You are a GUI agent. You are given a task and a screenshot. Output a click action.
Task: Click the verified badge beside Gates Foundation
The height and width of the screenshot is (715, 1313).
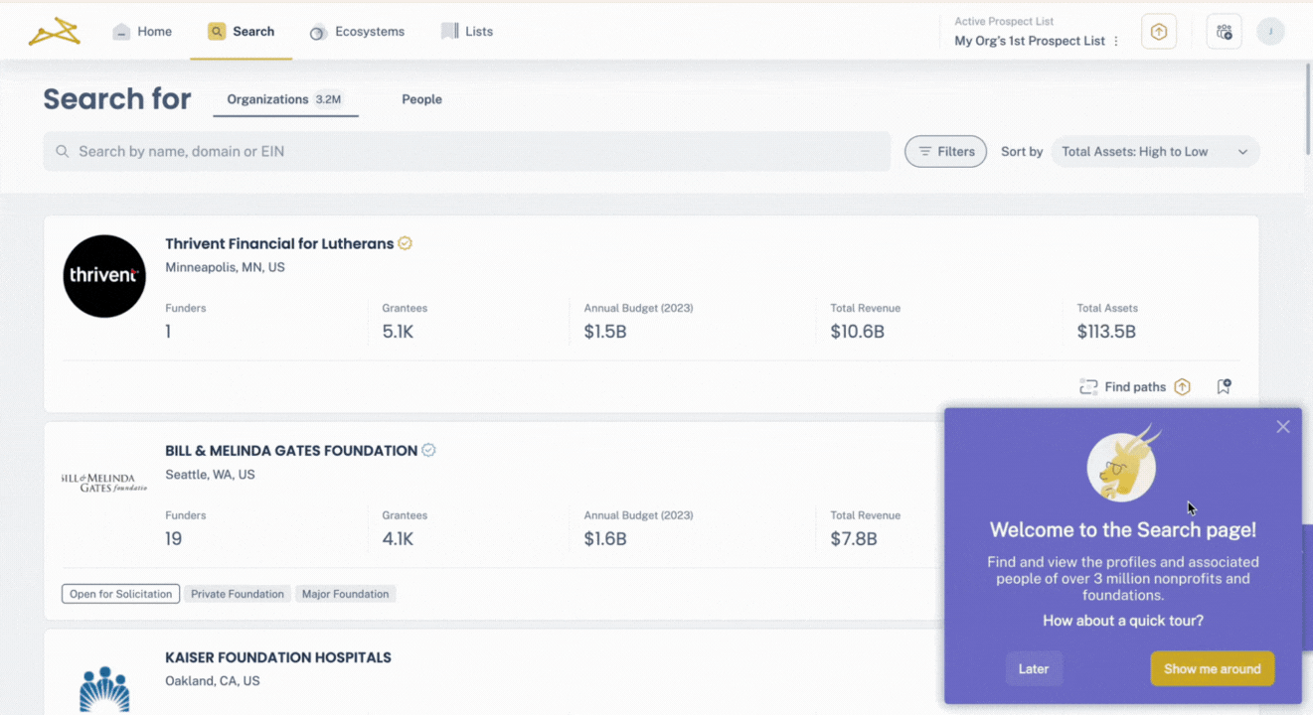pos(428,450)
